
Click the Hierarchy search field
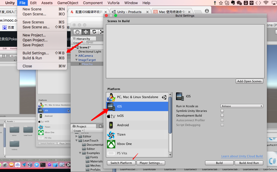(95, 43)
